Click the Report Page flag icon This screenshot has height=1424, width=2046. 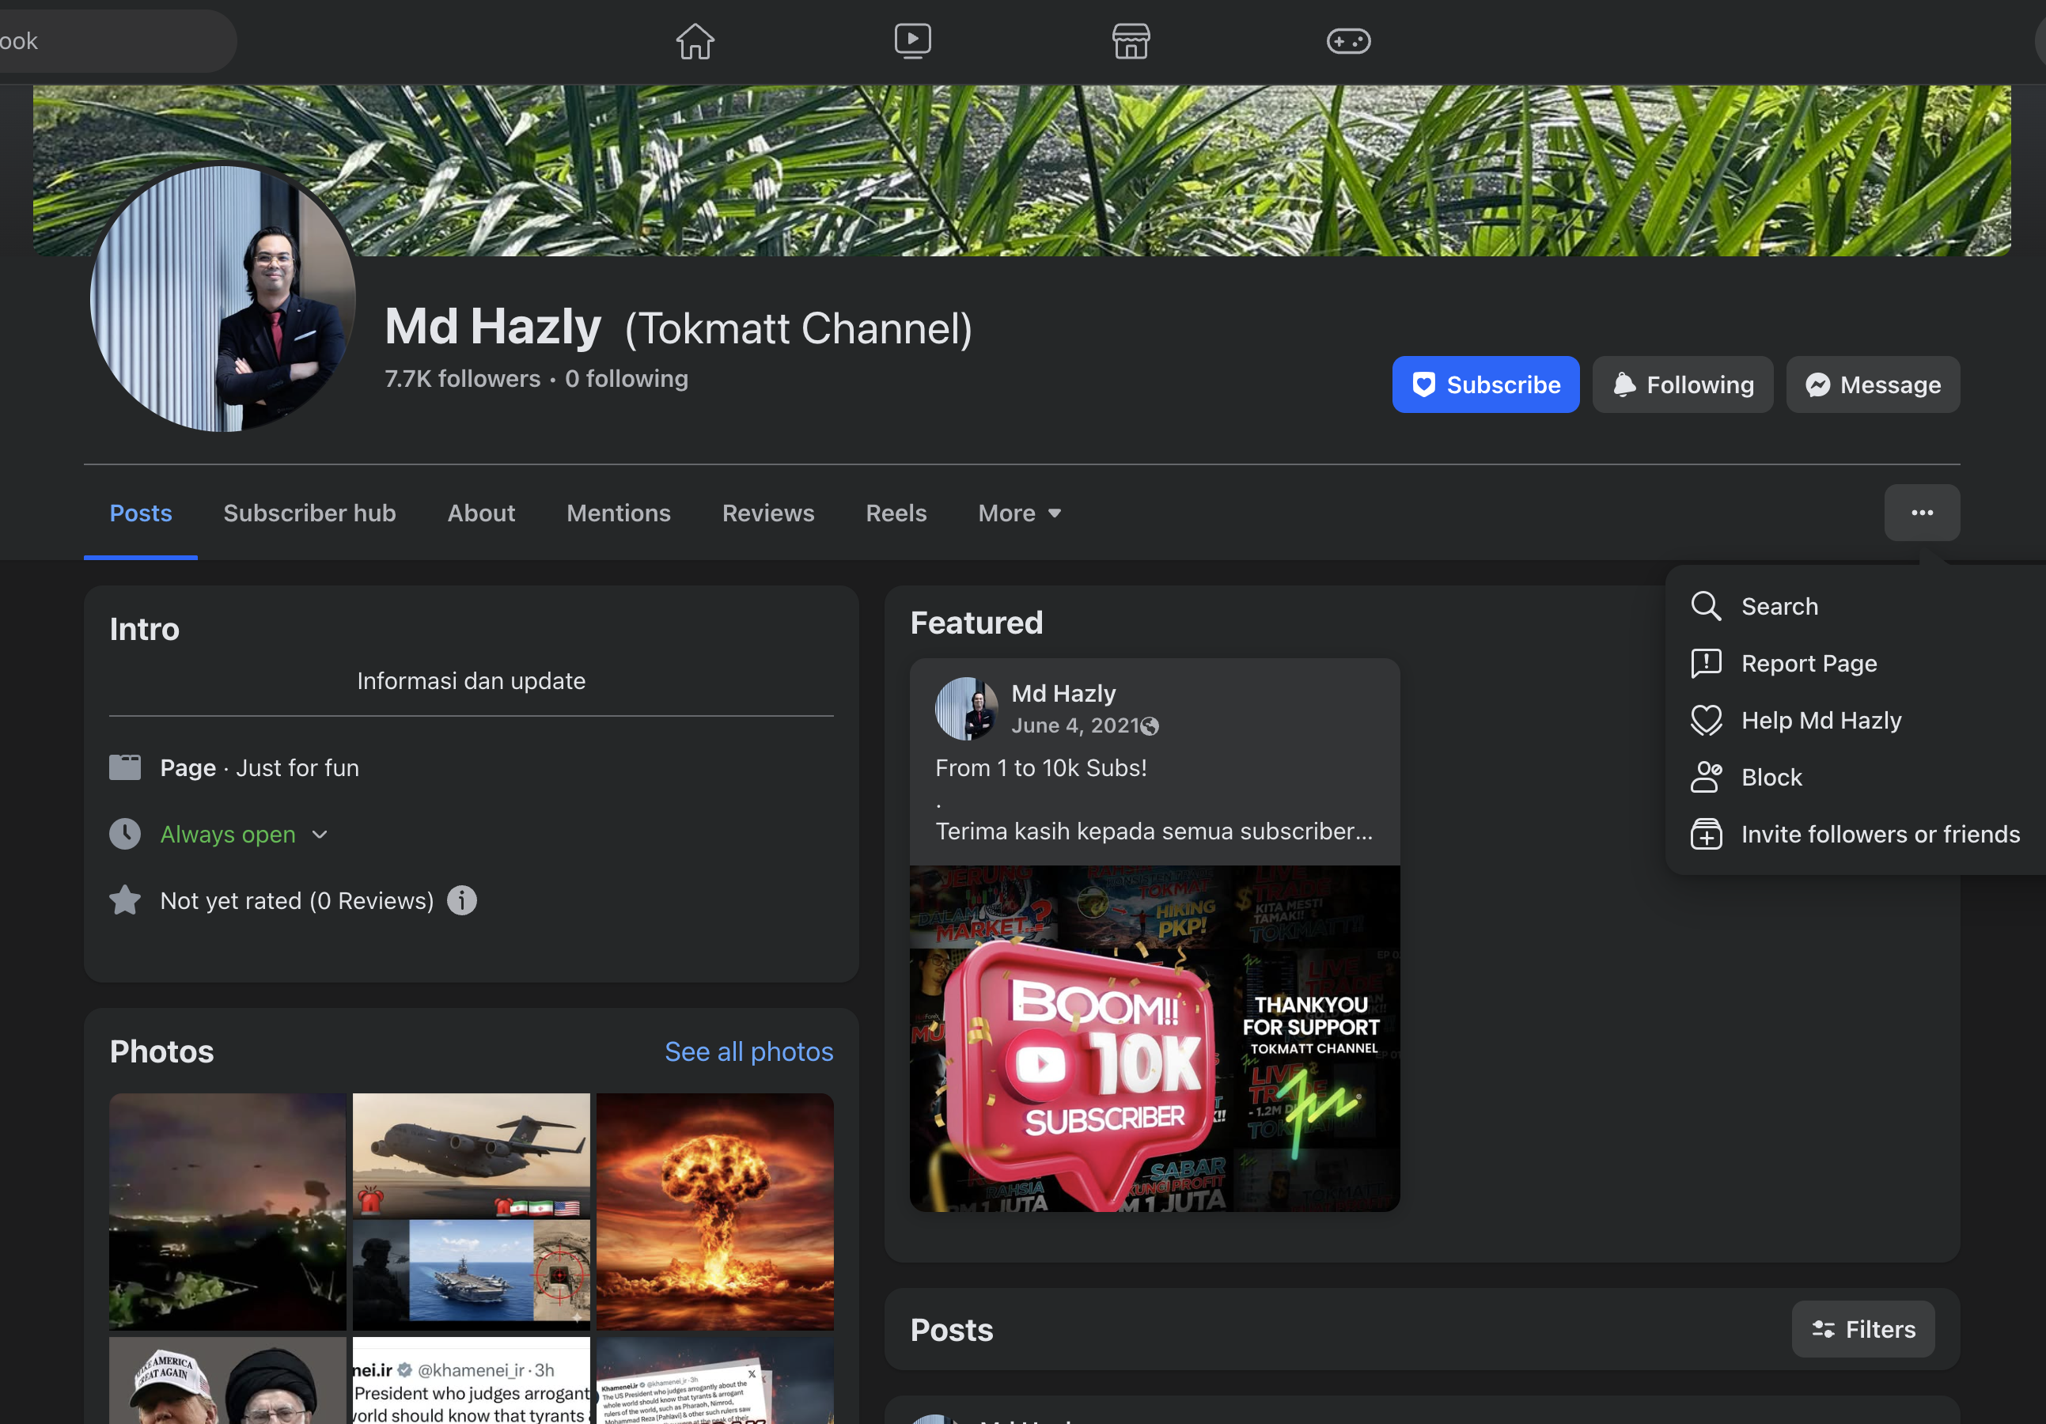click(1706, 663)
